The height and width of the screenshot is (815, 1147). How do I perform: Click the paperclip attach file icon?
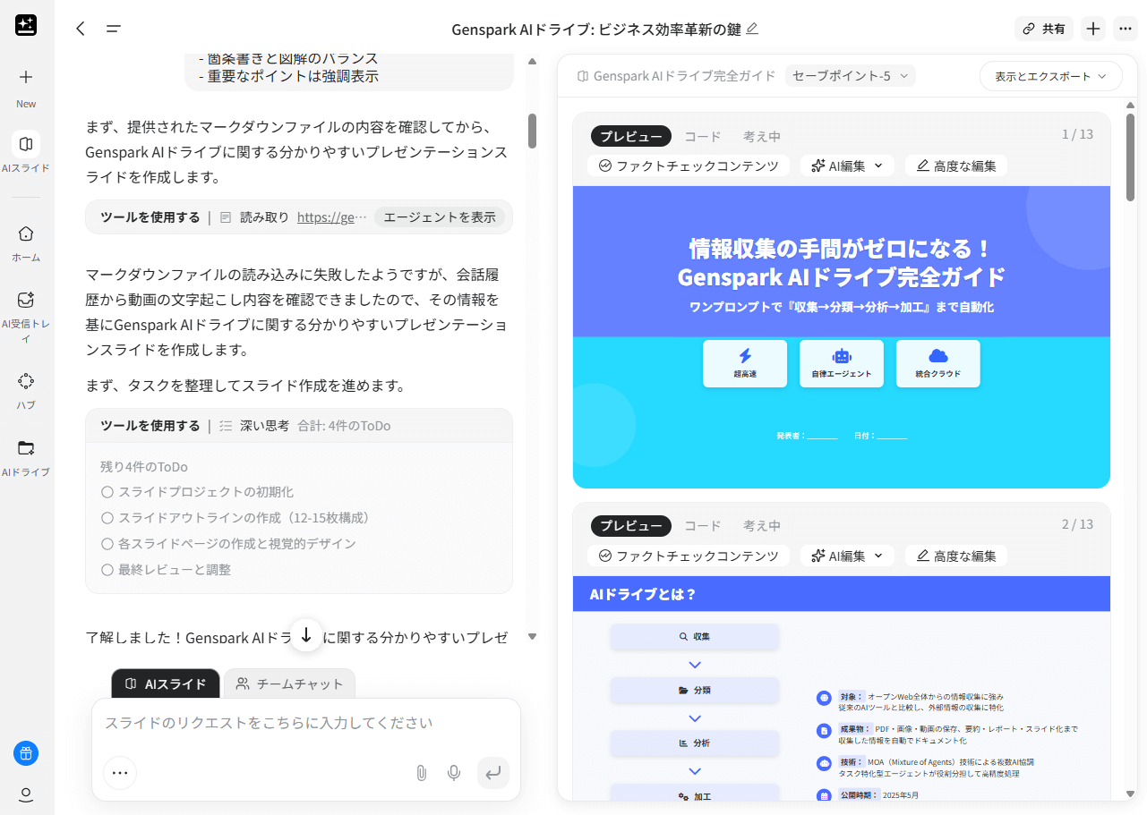pos(421,773)
